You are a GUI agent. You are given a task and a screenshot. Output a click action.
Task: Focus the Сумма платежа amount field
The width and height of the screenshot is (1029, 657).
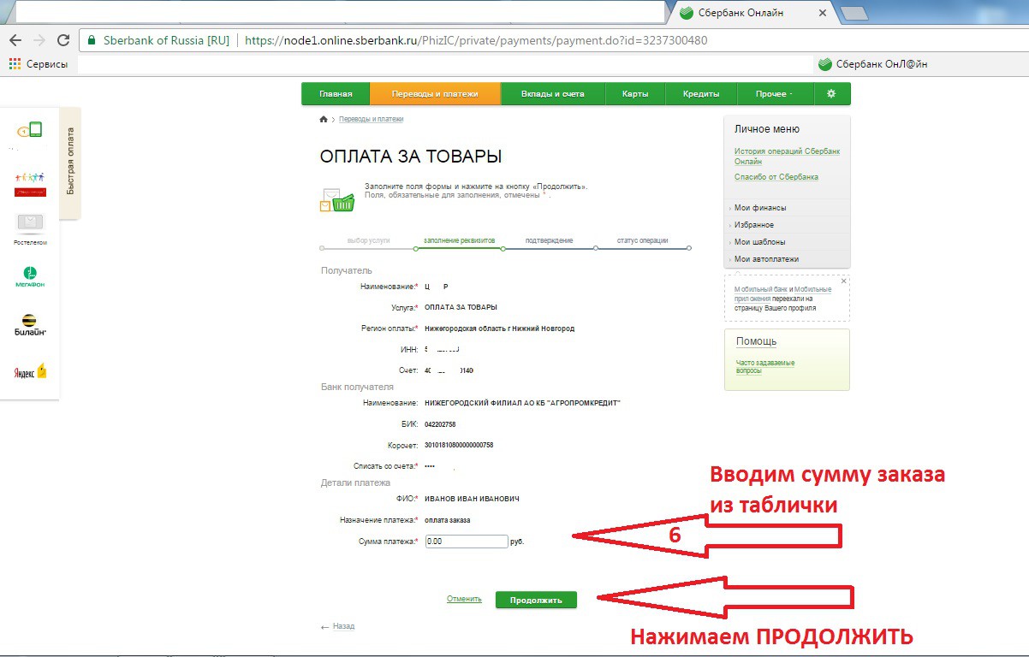click(x=467, y=542)
